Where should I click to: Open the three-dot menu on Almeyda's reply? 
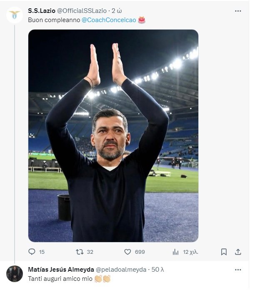point(238,270)
